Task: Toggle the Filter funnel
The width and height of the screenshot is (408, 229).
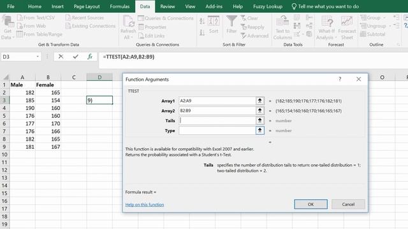Action: coord(231,25)
